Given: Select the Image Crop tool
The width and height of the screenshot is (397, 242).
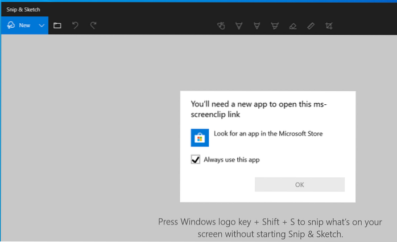Looking at the screenshot, I should pyautogui.click(x=328, y=26).
